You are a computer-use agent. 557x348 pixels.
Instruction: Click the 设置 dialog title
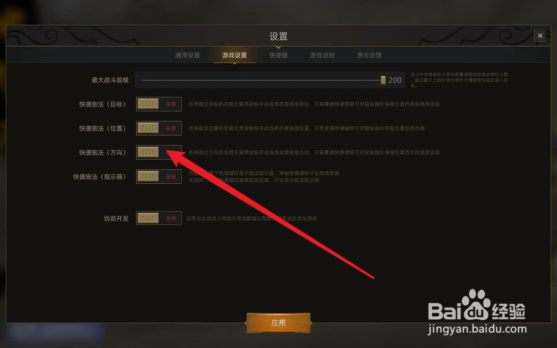[278, 36]
